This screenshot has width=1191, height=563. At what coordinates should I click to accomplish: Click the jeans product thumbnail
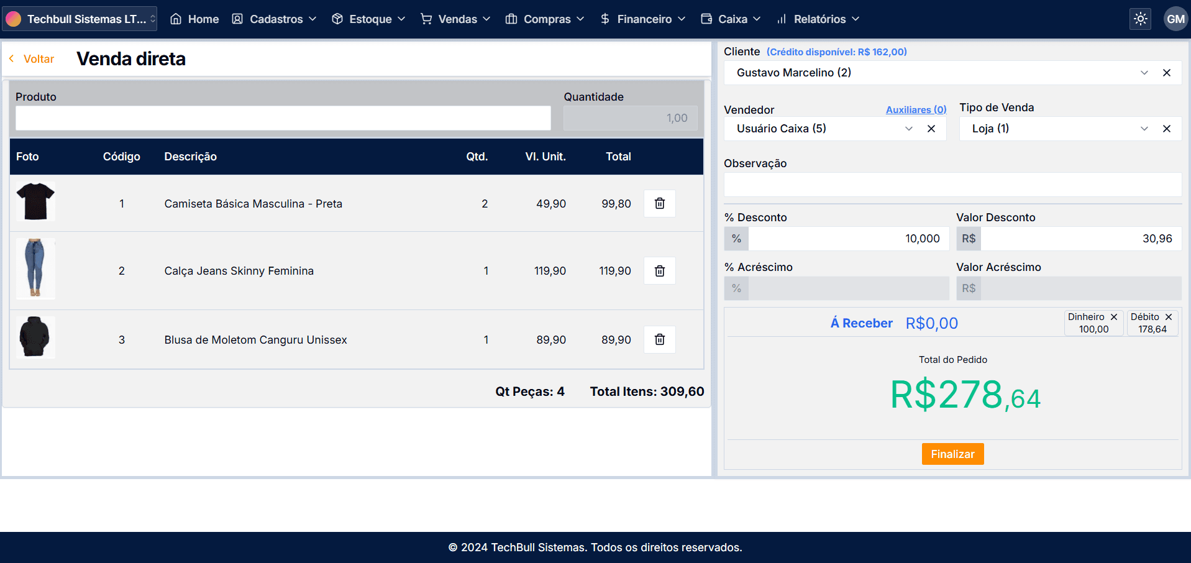(35, 269)
